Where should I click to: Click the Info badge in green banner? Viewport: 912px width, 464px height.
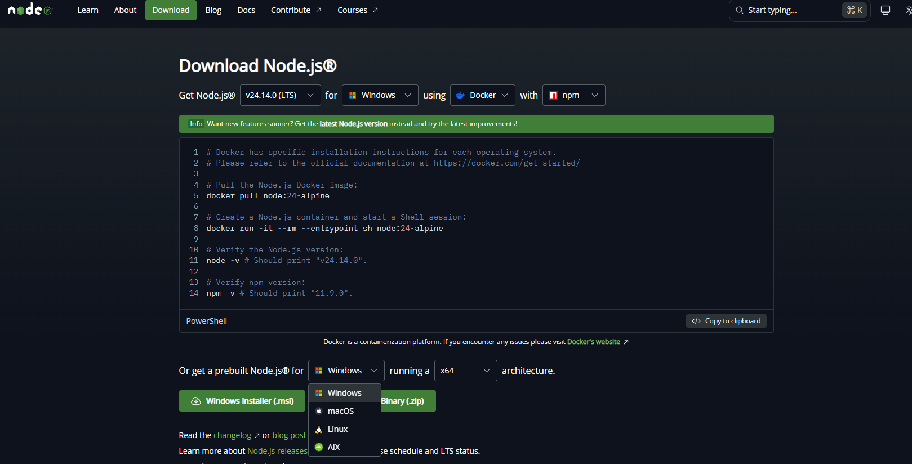(x=196, y=124)
